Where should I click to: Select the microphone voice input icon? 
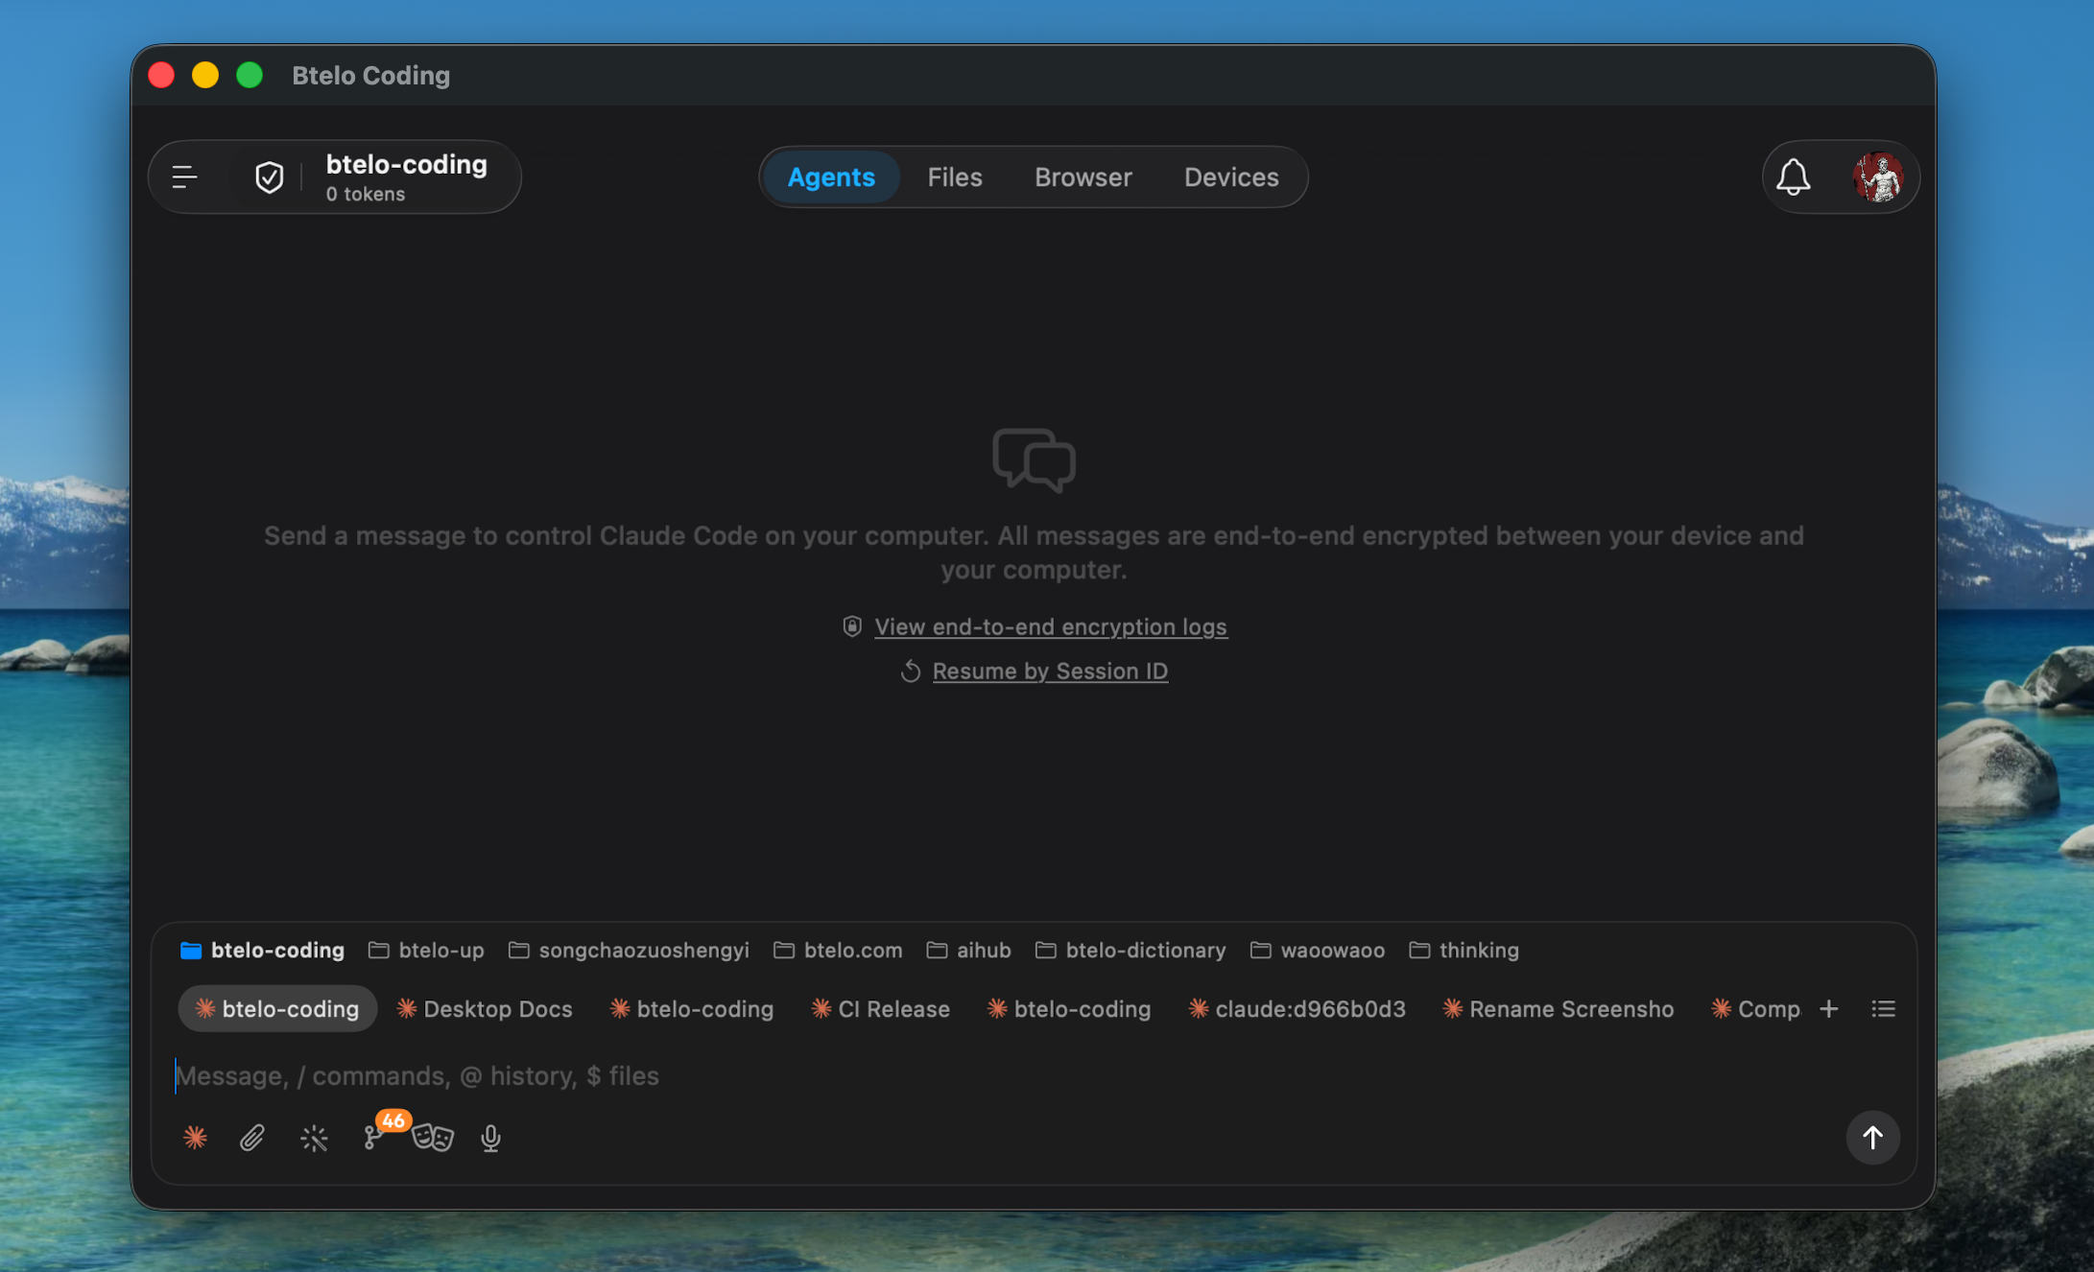click(x=490, y=1138)
